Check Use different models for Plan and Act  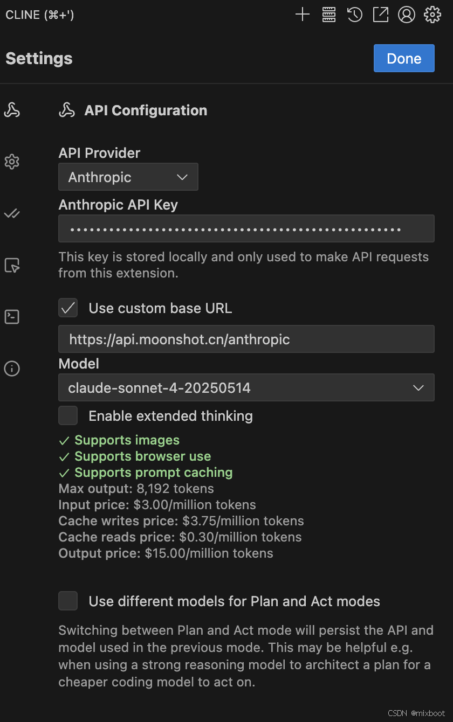click(x=68, y=601)
